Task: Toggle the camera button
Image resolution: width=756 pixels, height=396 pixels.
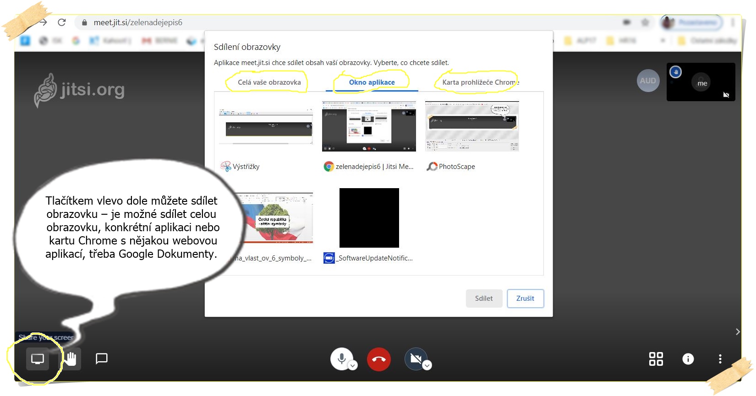Action: 416,358
